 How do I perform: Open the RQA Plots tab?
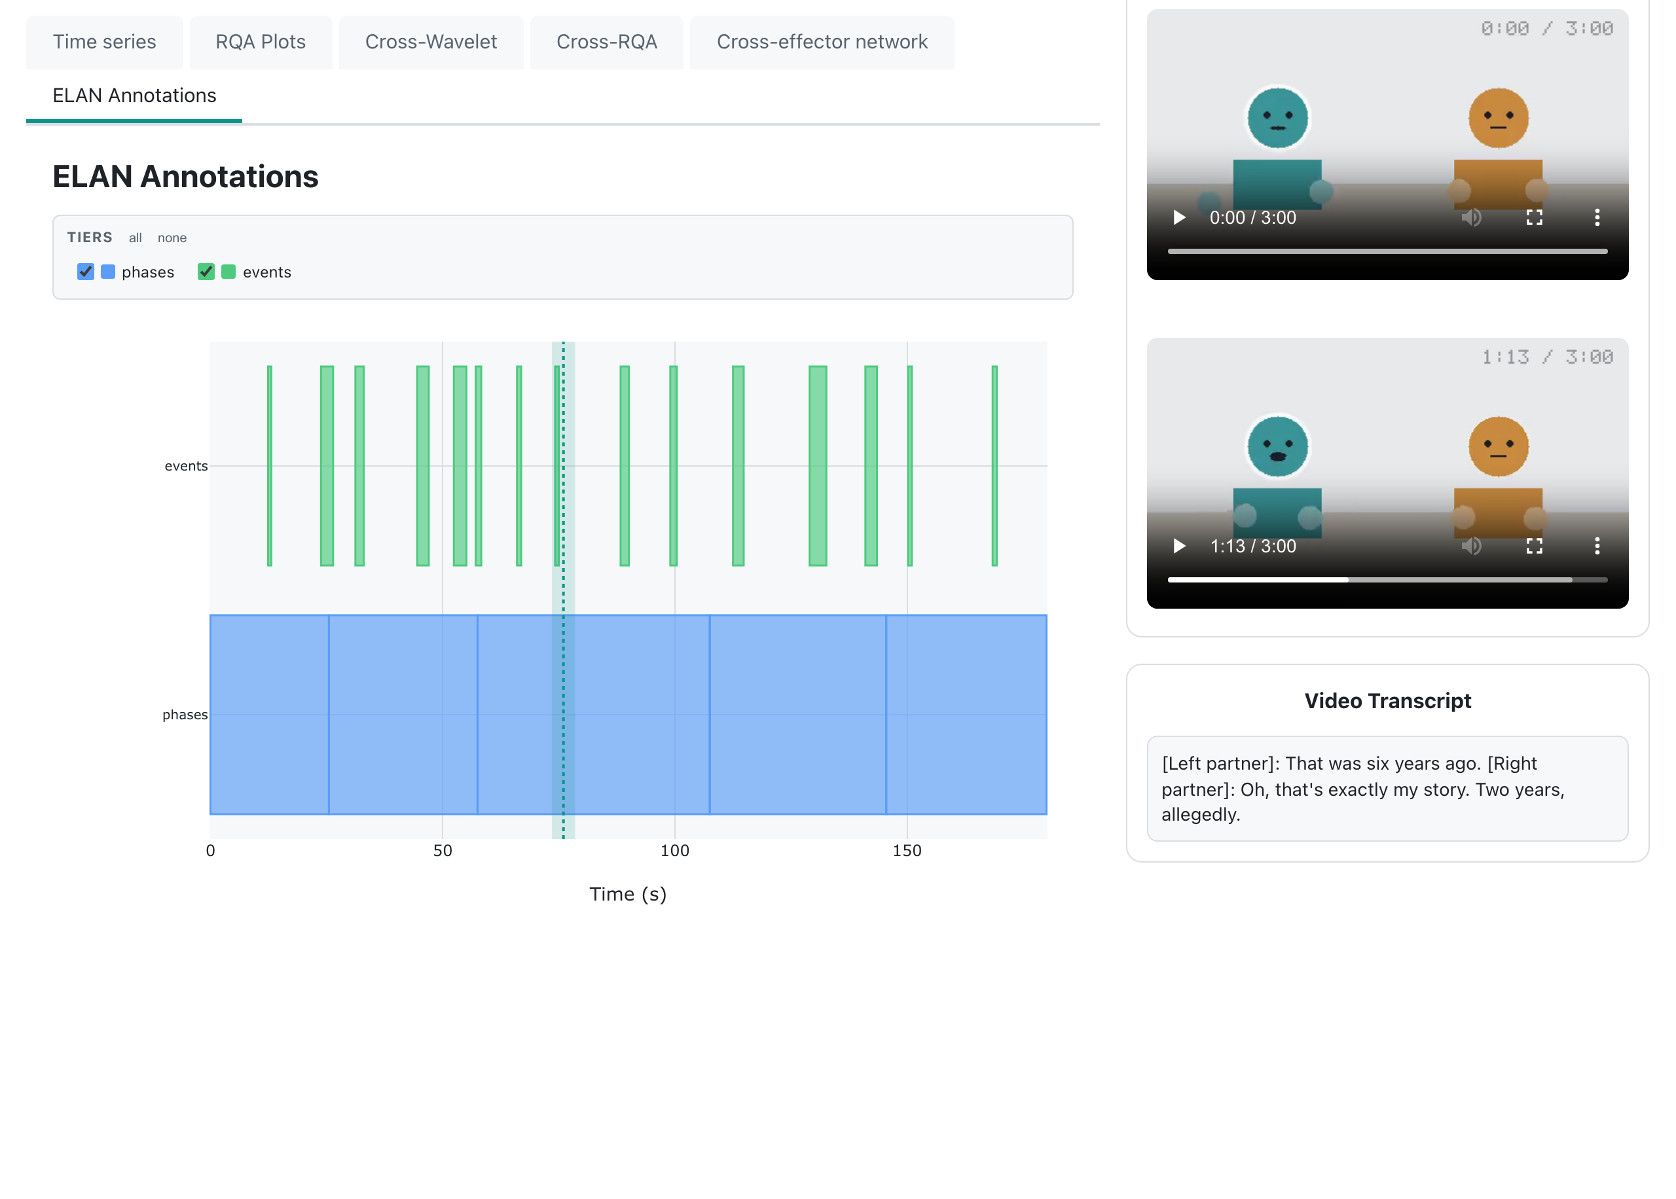pyautogui.click(x=261, y=42)
